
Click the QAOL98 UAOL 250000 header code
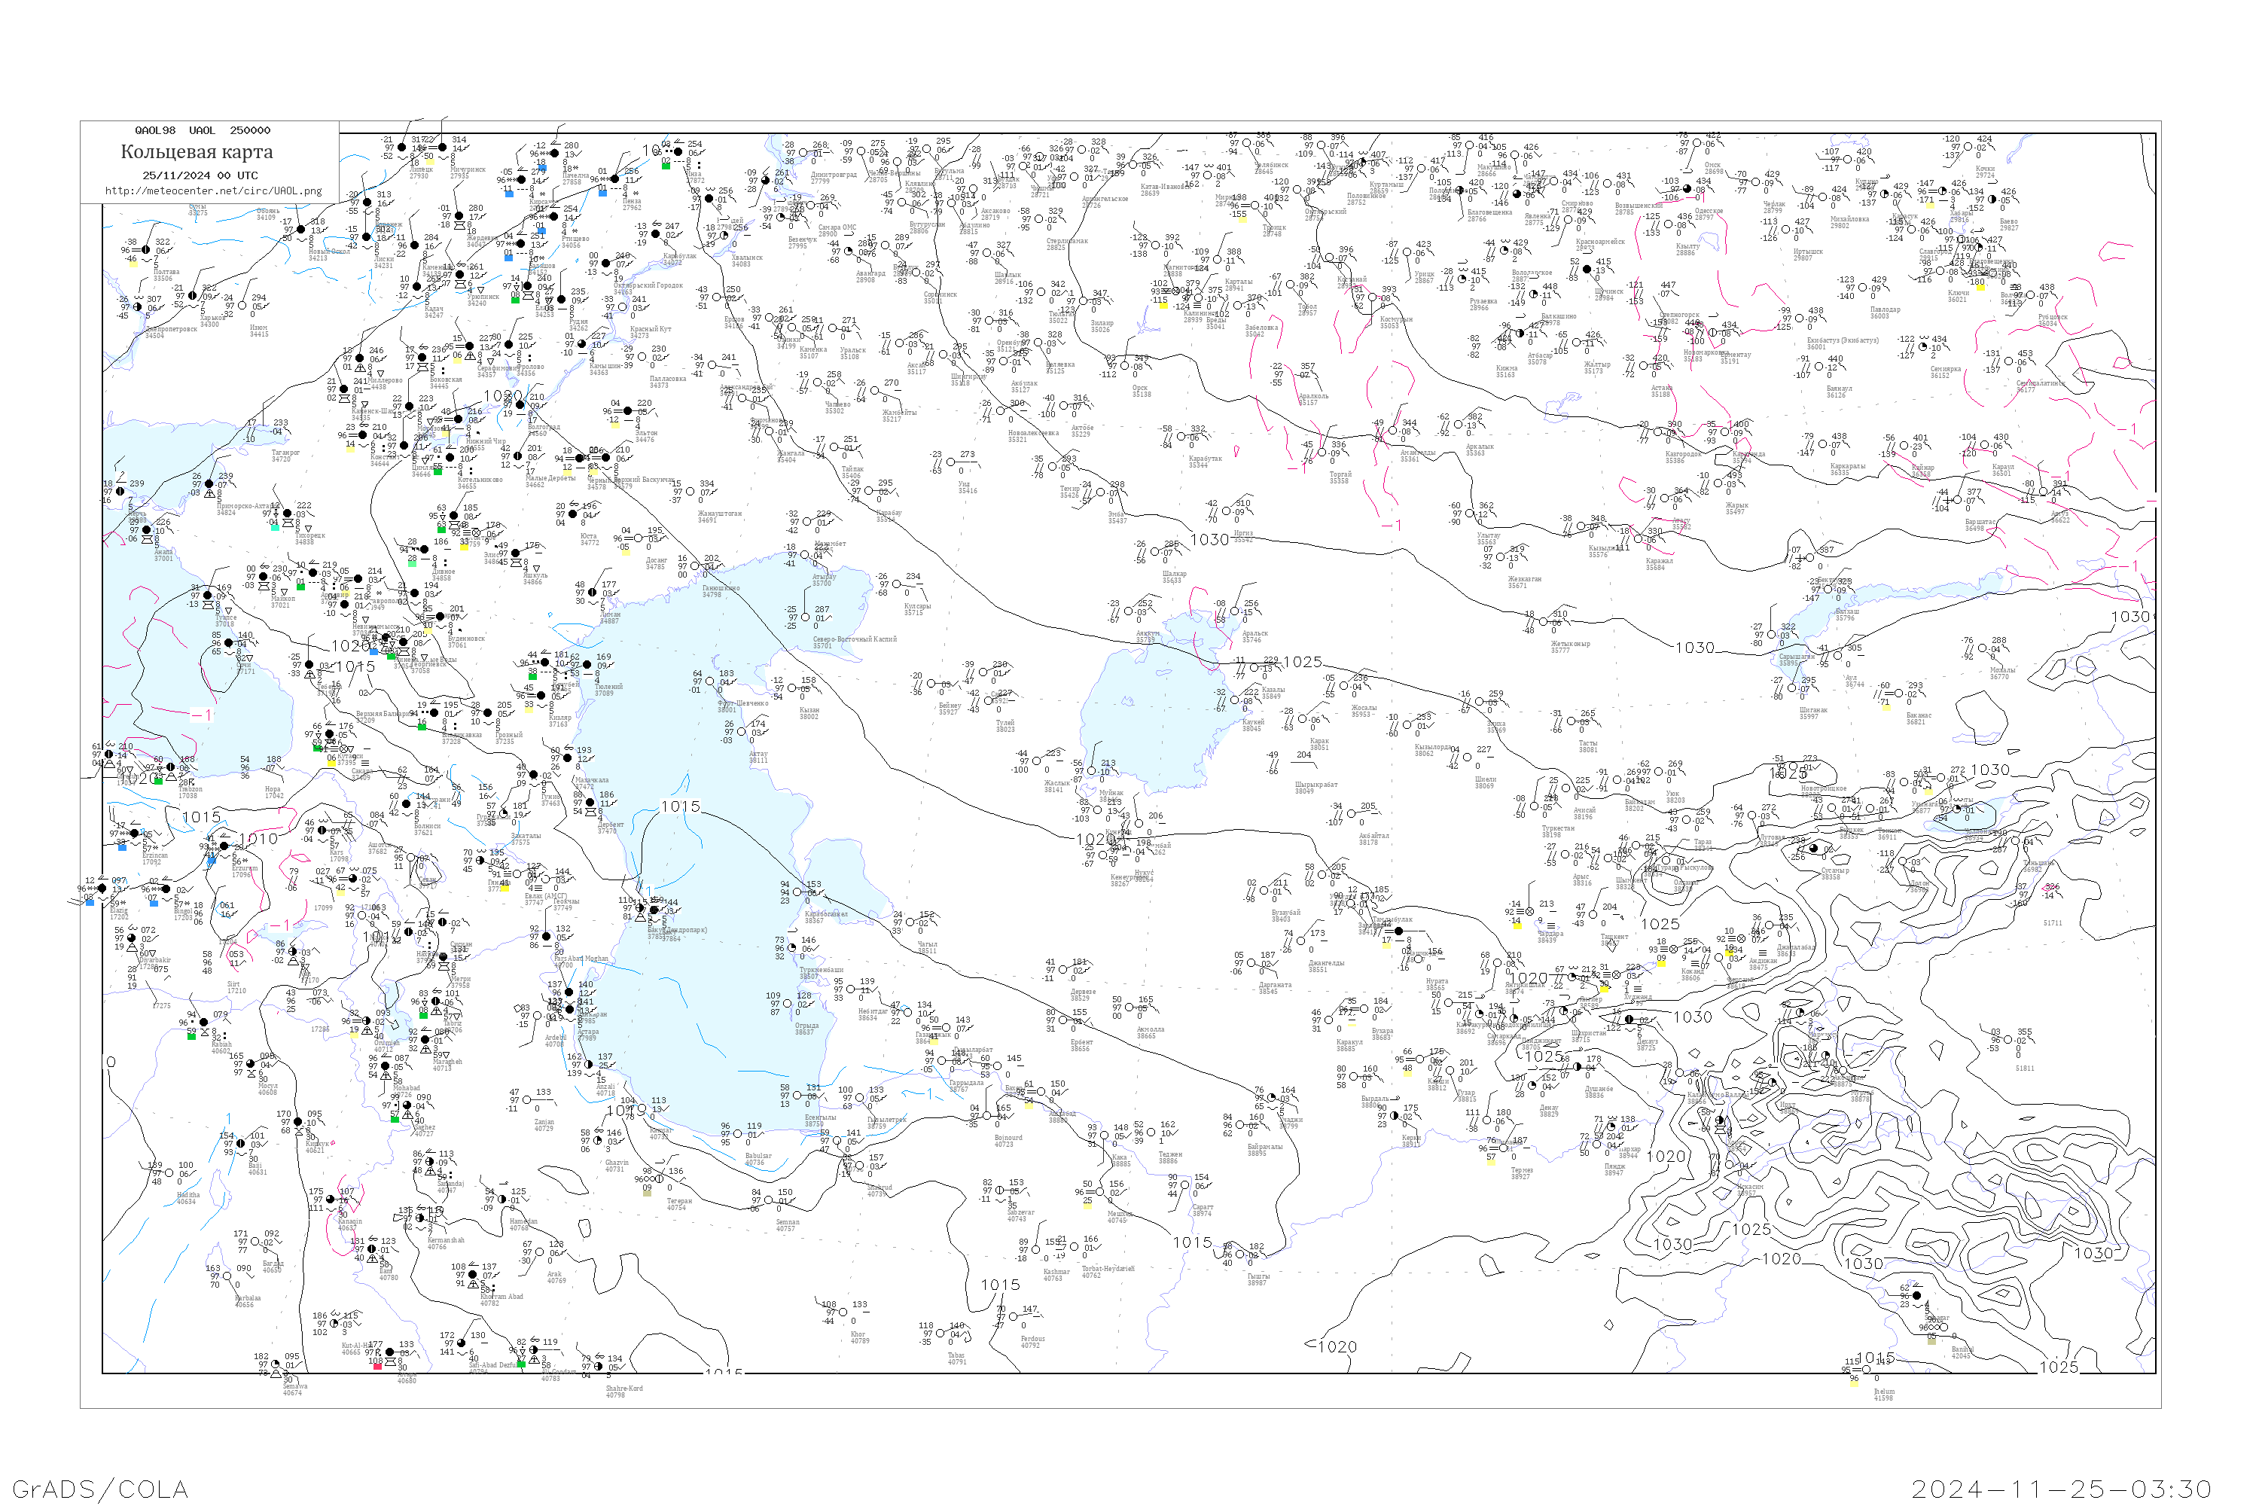pyautogui.click(x=202, y=130)
